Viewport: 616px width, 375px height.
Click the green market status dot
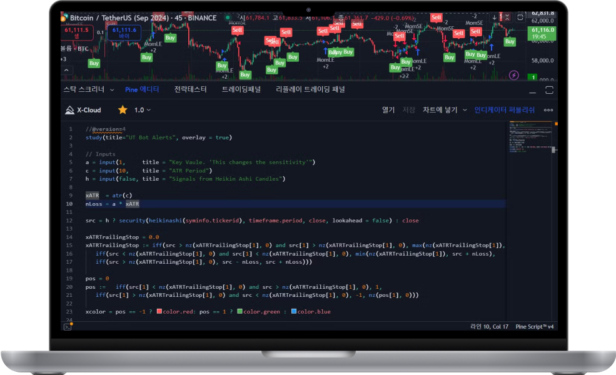tap(228, 17)
